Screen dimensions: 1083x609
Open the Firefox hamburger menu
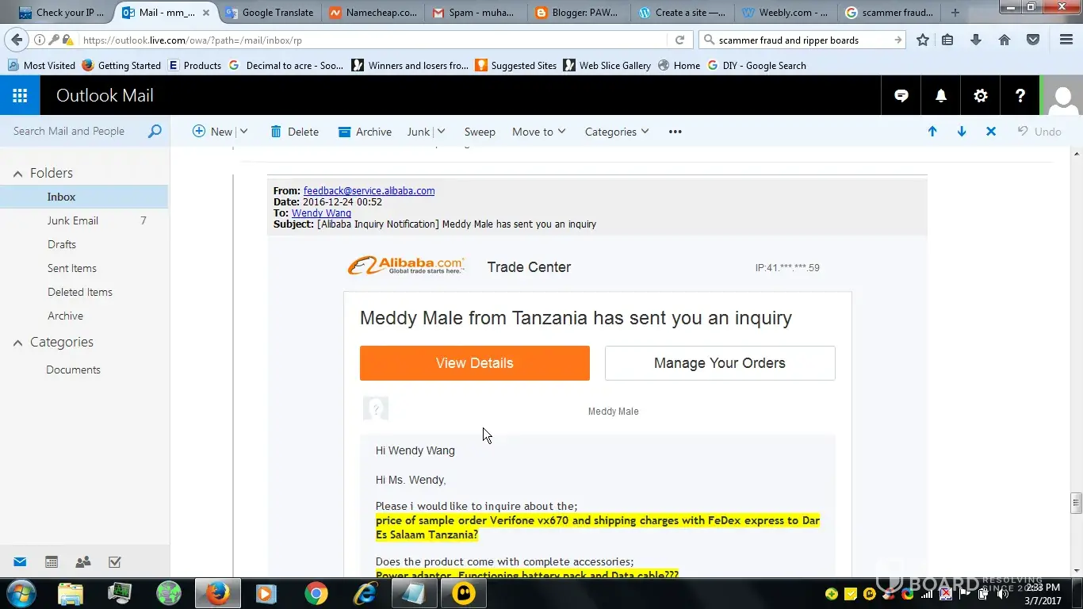click(x=1066, y=40)
